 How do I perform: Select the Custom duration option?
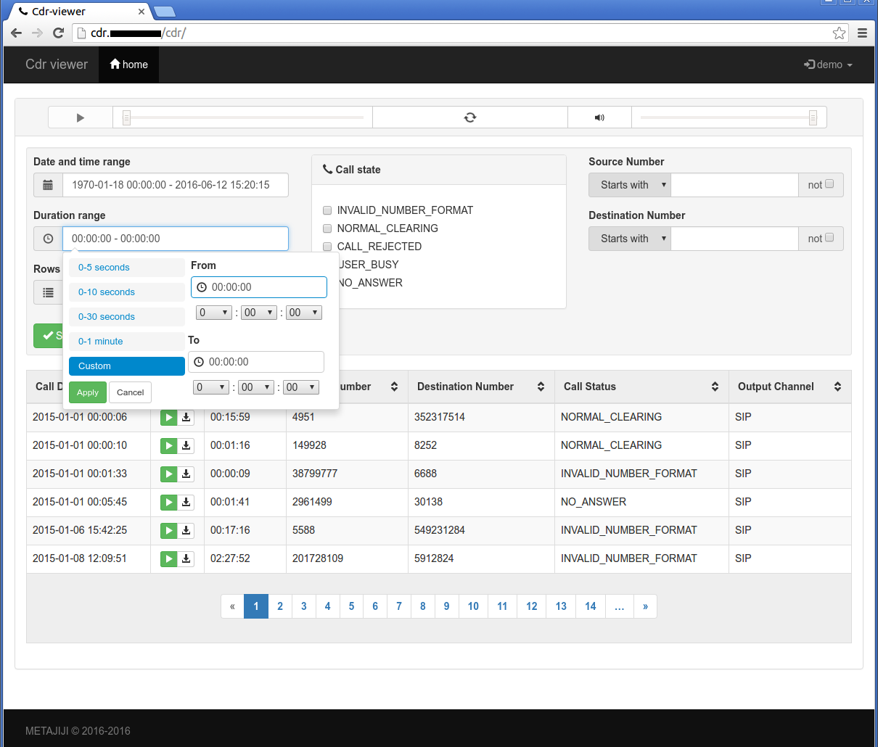click(127, 366)
